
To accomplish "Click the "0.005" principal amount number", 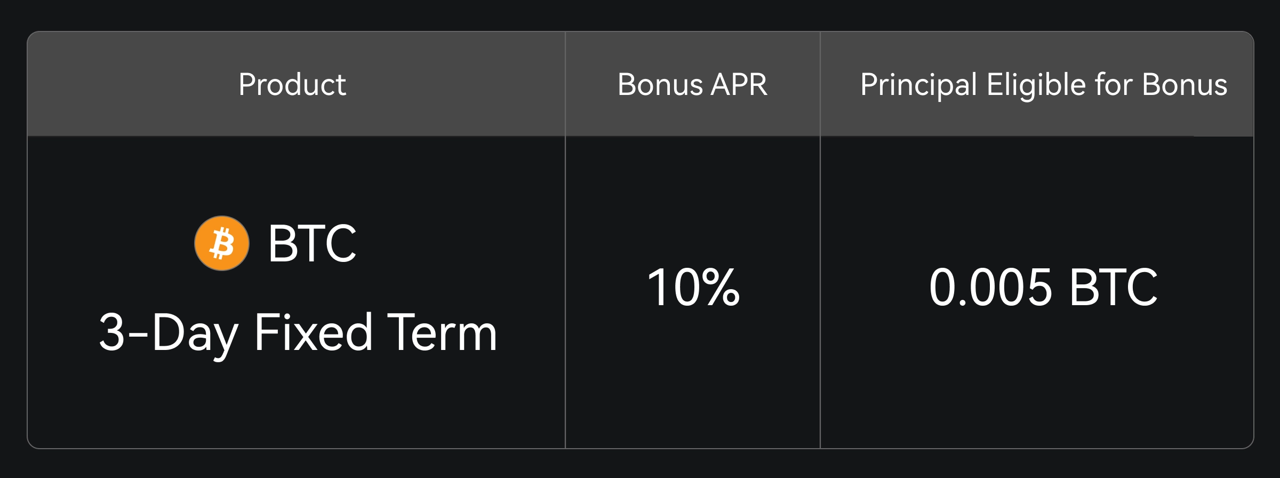I will coord(990,288).
